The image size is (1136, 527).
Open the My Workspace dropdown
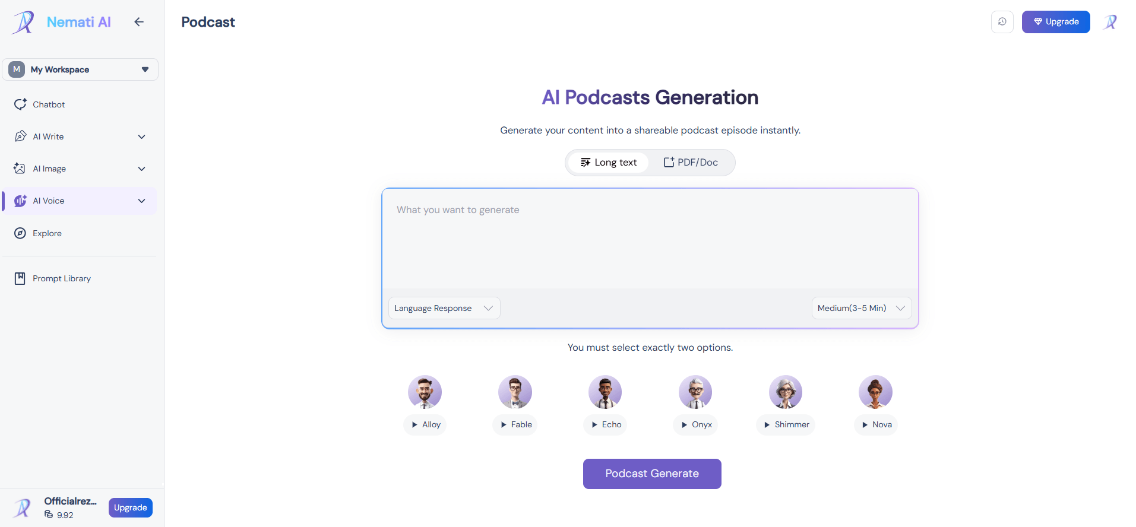pyautogui.click(x=80, y=69)
